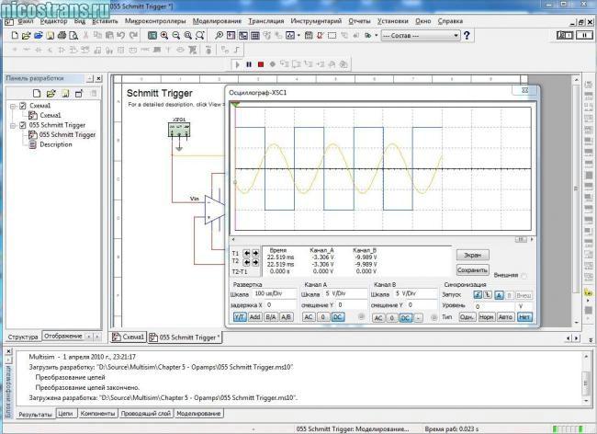Move cursor T1 right with its arrow

click(x=255, y=253)
